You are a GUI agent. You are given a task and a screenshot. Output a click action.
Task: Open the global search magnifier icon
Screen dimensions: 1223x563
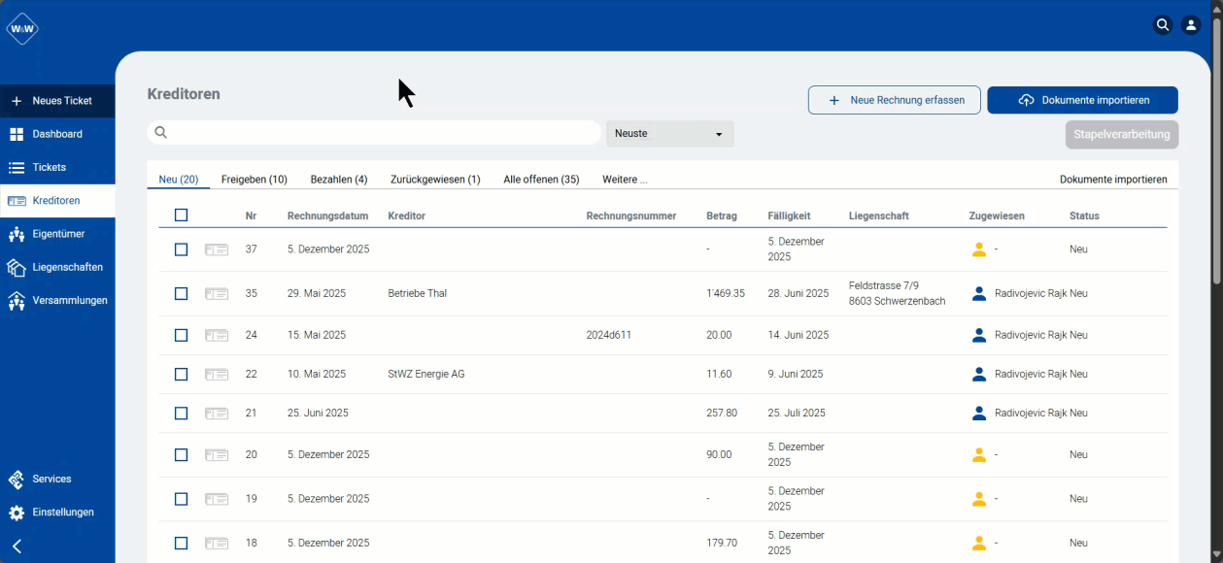(1163, 25)
